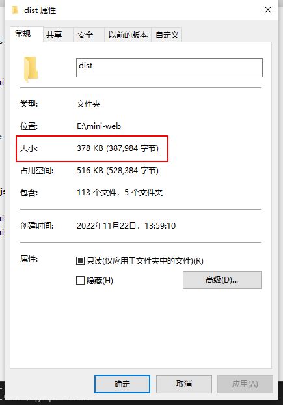This screenshot has height=405, width=283.
Task: Close the dist properties dialog
Action: pyautogui.click(x=268, y=10)
